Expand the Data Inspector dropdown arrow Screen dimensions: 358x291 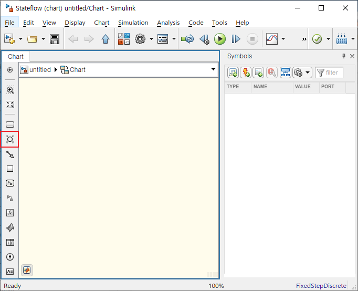tap(283, 39)
